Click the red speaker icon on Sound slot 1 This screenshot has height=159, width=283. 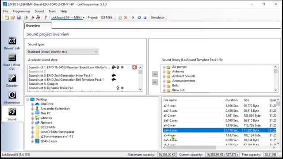click(134, 67)
